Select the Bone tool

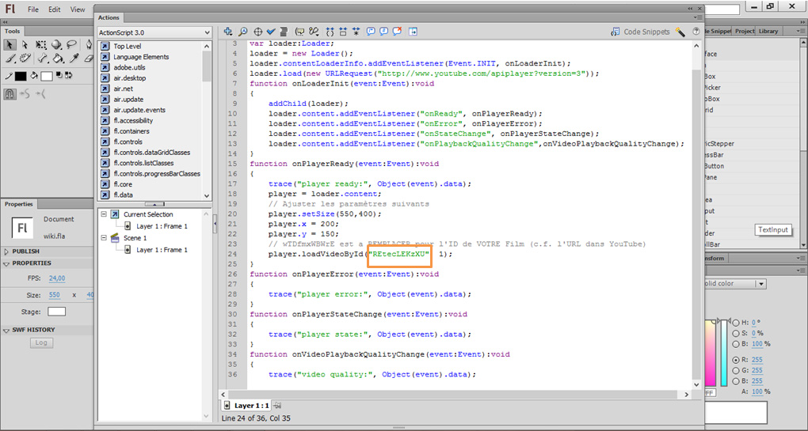pyautogui.click(x=41, y=59)
